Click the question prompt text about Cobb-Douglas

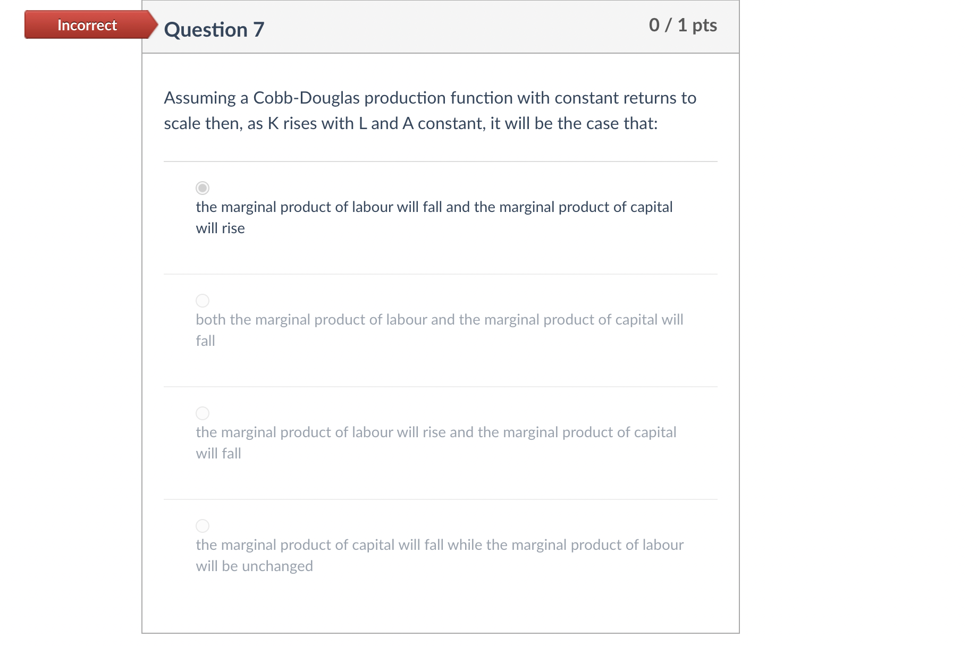(x=429, y=110)
